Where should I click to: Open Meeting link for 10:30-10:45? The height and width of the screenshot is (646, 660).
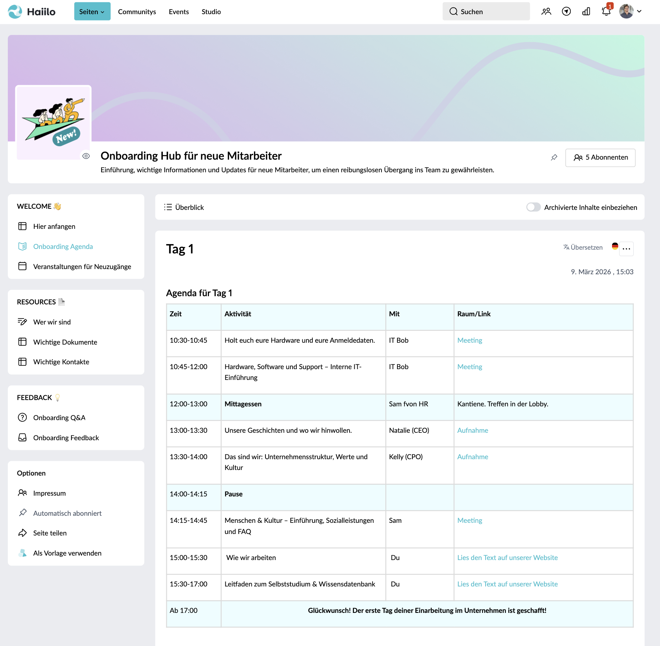tap(470, 340)
